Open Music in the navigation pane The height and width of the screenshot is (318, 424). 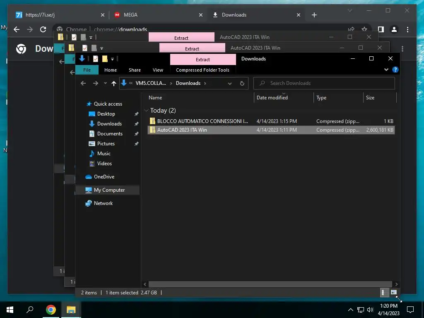104,154
